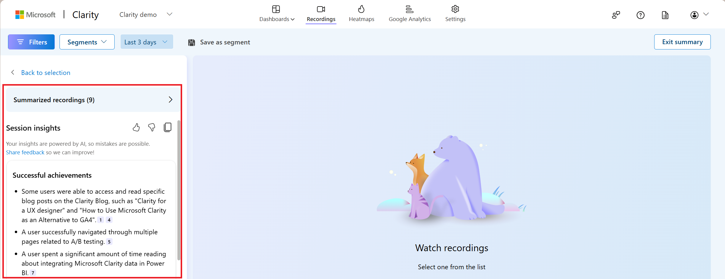Screen dimensions: 725x279
Task: Expand the account menu chevron
Action: [706, 14]
